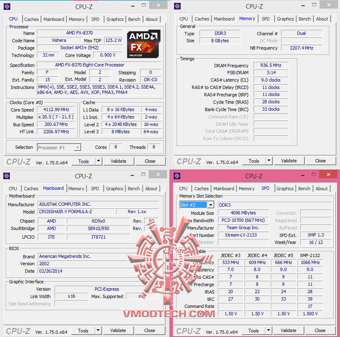Screen dimensions: 340x337
Task: Click Validate button in SPD window
Action: click(289, 330)
